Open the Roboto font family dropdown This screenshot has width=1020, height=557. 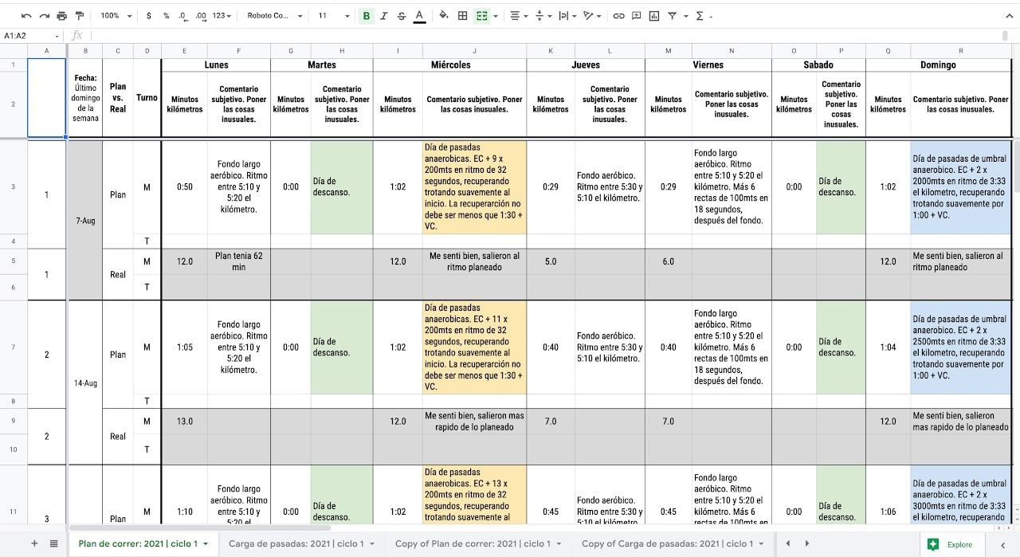tap(275, 16)
